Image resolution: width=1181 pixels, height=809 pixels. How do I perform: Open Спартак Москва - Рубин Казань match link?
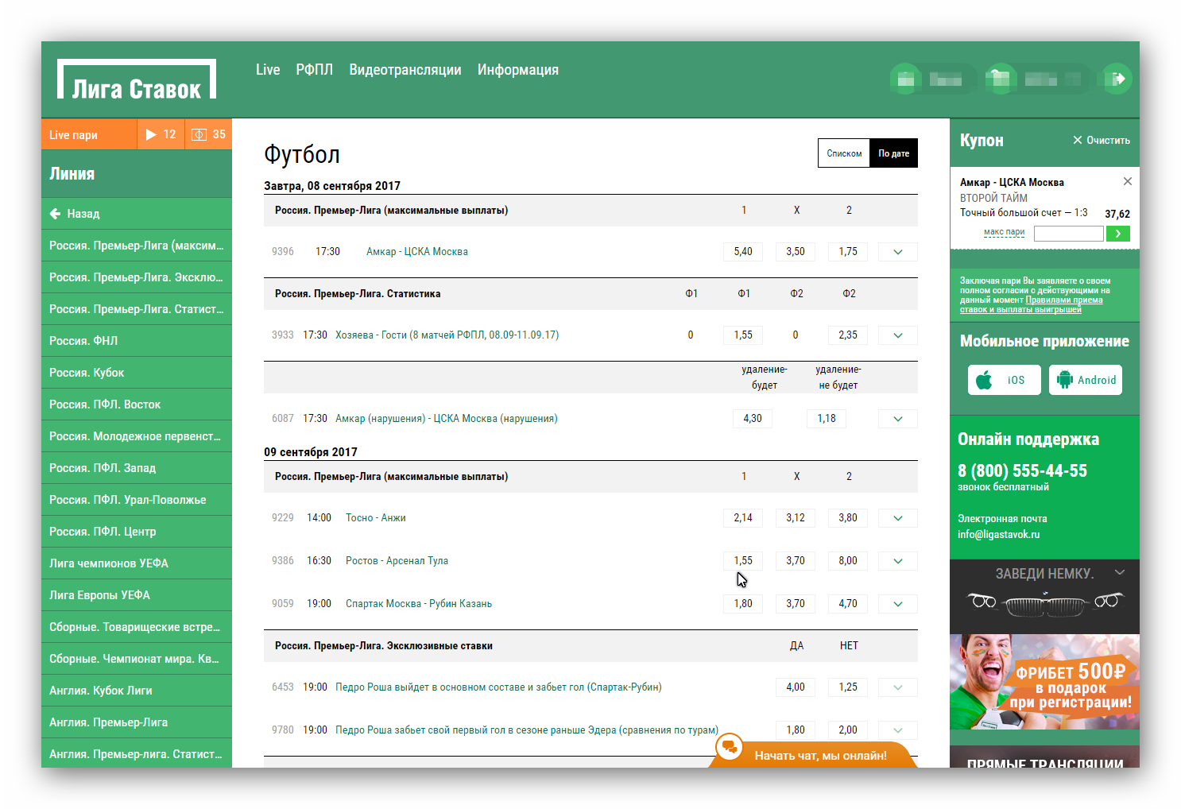(419, 604)
